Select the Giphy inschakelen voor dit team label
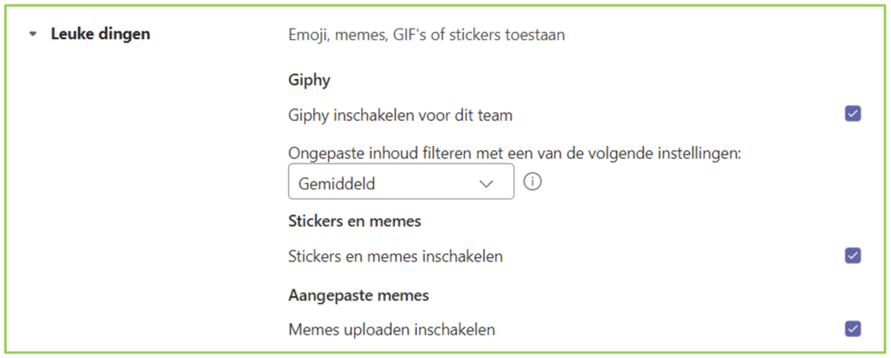Screen dimensions: 891x358 point(400,116)
